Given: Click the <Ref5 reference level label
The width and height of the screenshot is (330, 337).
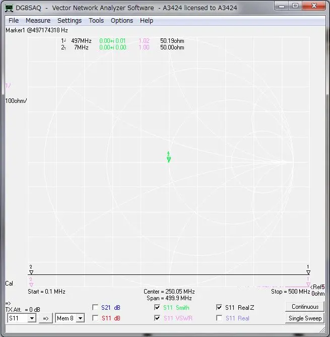Looking at the screenshot, I should pyautogui.click(x=317, y=287).
